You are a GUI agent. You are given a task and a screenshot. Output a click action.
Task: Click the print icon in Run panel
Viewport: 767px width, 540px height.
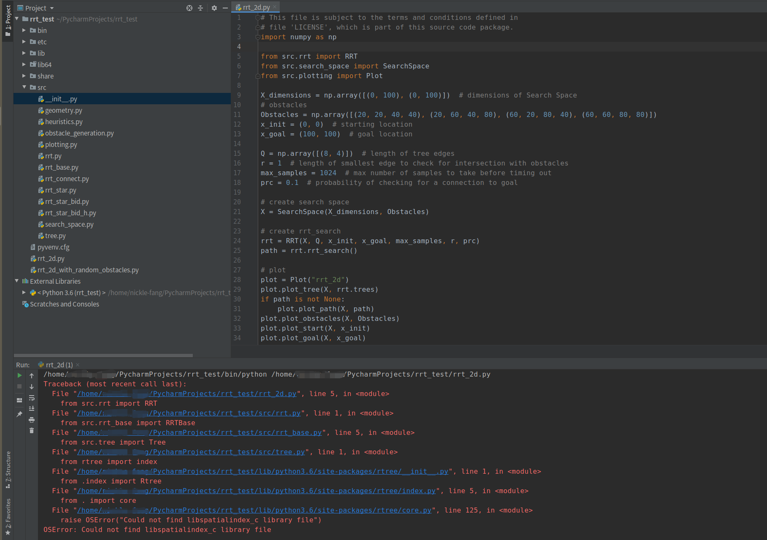[32, 420]
